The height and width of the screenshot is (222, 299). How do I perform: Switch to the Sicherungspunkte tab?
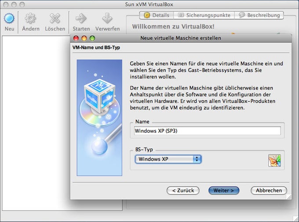tap(204, 15)
